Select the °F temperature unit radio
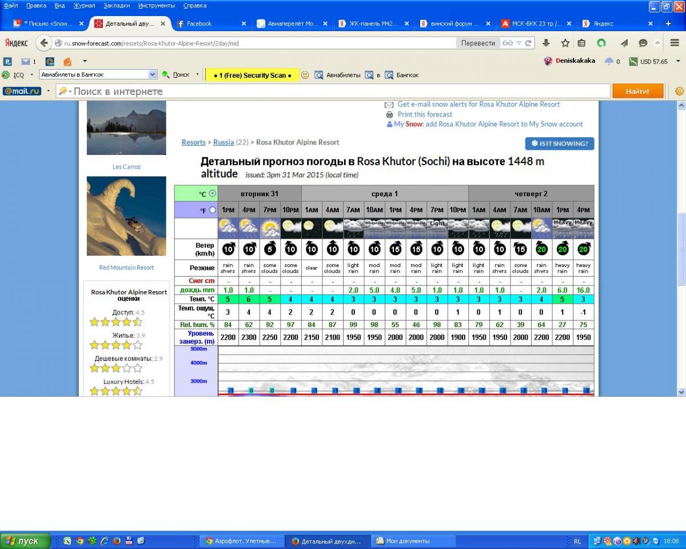686x549 pixels. coord(213,210)
